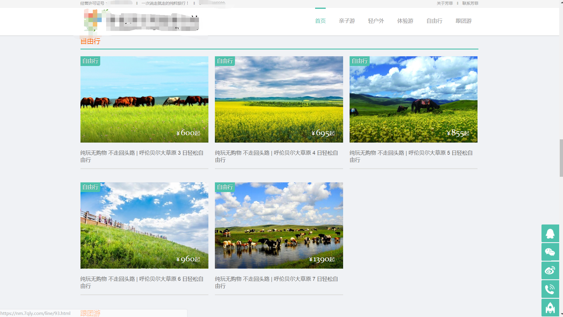Click the 自由行 tag on ¥1390起 card

pos(225,187)
